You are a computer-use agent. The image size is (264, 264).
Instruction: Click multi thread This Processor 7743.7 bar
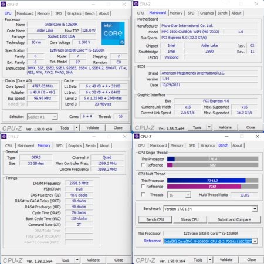[212, 180]
